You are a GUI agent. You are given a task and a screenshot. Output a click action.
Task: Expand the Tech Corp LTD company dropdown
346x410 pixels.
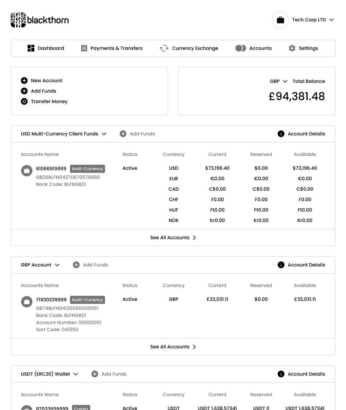pos(332,20)
